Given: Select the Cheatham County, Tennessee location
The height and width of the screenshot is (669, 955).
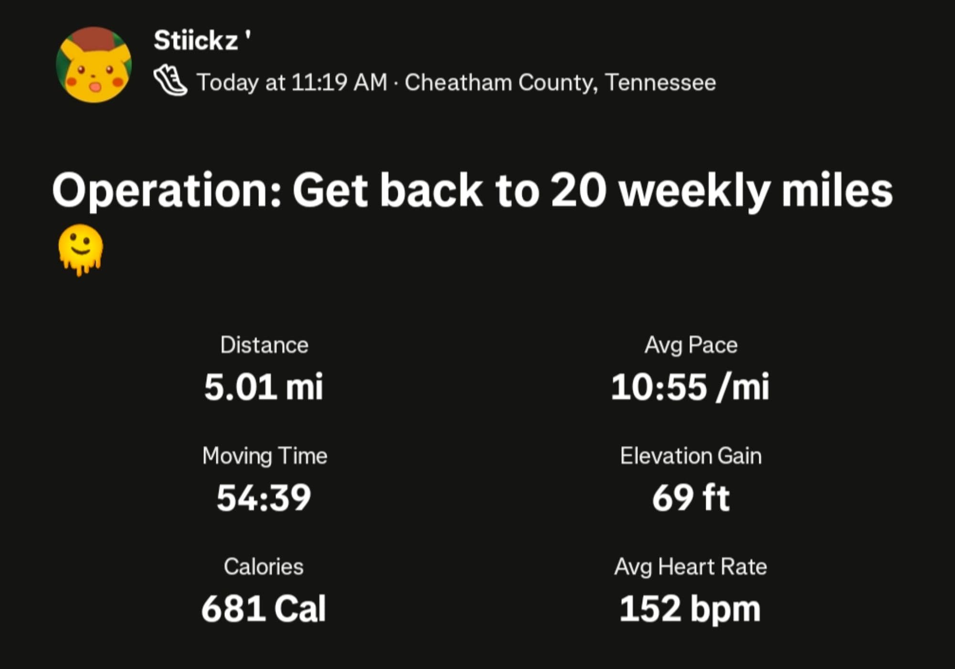Looking at the screenshot, I should [x=560, y=82].
